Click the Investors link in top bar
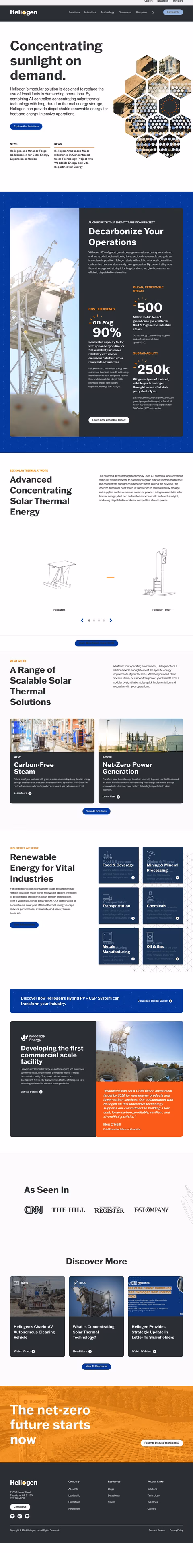 pos(178,1)
